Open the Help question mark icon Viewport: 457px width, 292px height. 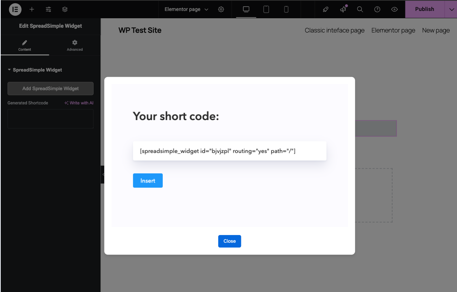[x=377, y=9]
